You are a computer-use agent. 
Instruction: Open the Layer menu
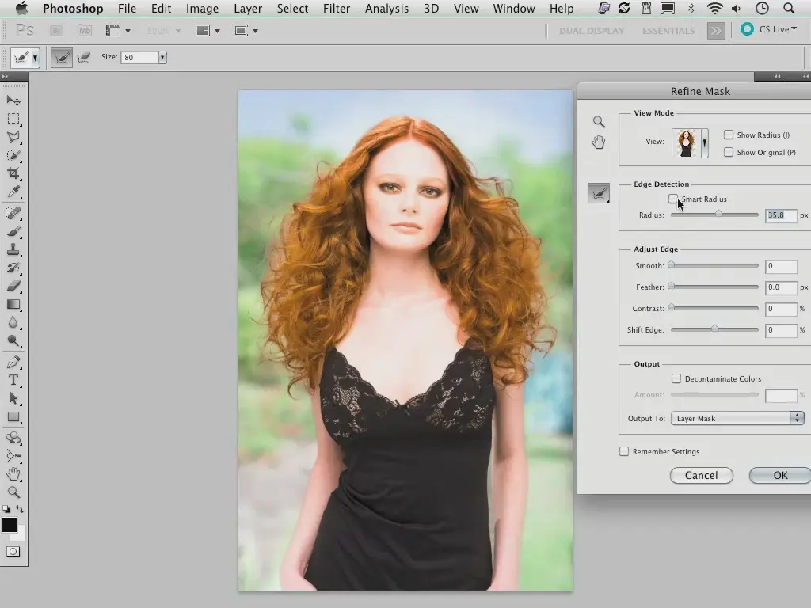(x=248, y=9)
